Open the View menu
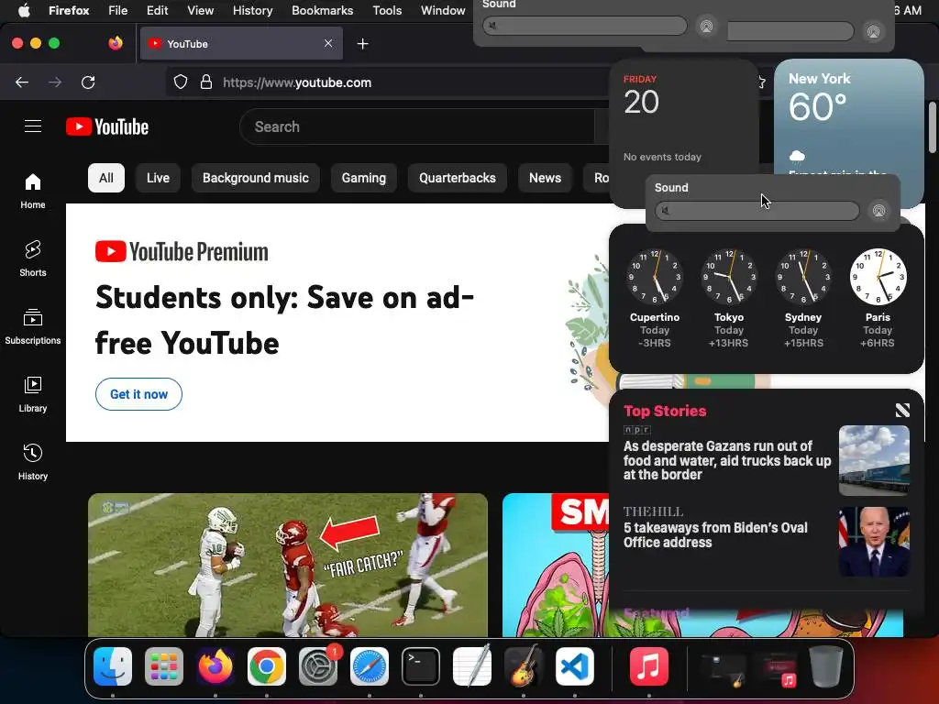Image resolution: width=939 pixels, height=704 pixels. [200, 10]
